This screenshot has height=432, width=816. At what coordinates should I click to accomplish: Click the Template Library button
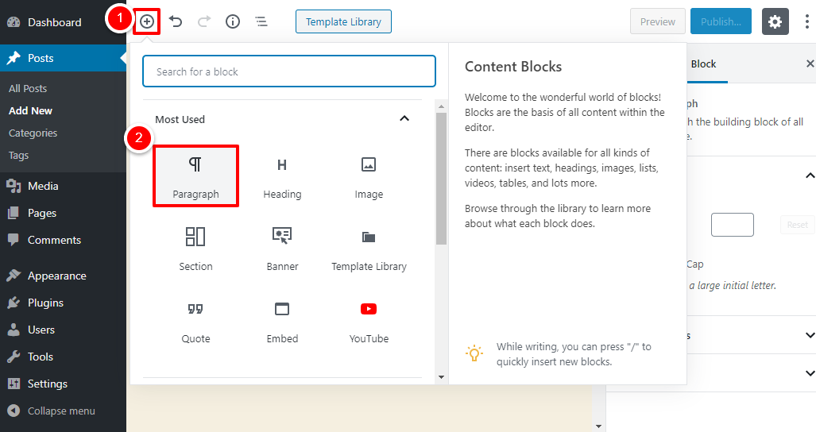pos(343,21)
